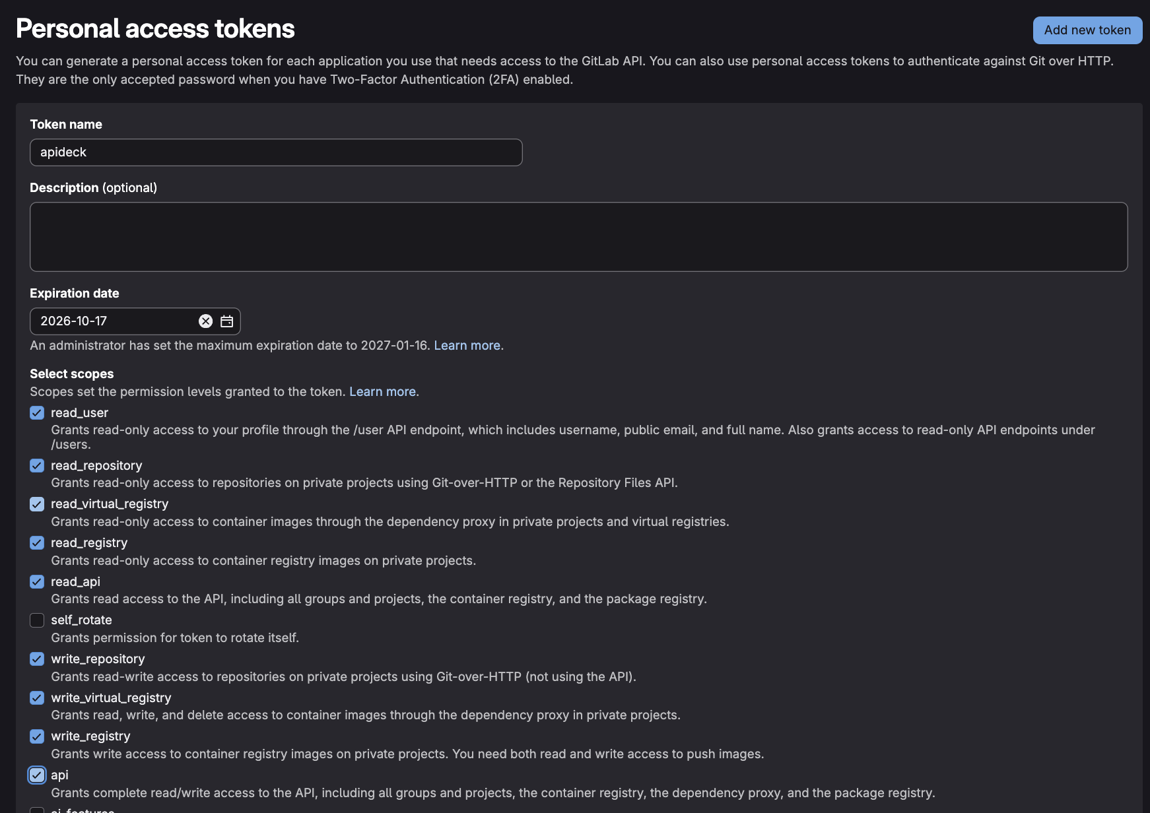Click the api scope checkmark icon
The width and height of the screenshot is (1150, 813).
(36, 775)
